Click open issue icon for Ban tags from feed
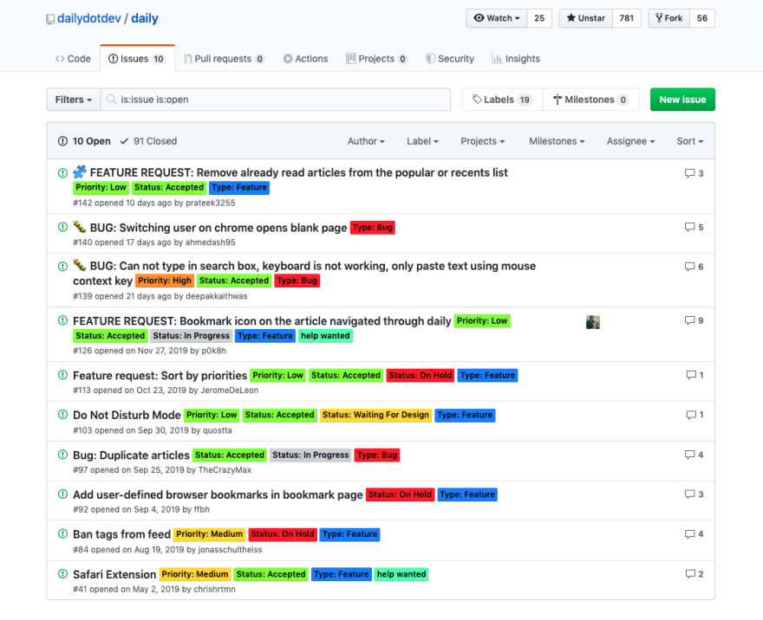The image size is (763, 620). click(62, 534)
